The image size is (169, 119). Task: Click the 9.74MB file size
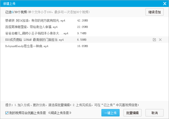coord(82,33)
